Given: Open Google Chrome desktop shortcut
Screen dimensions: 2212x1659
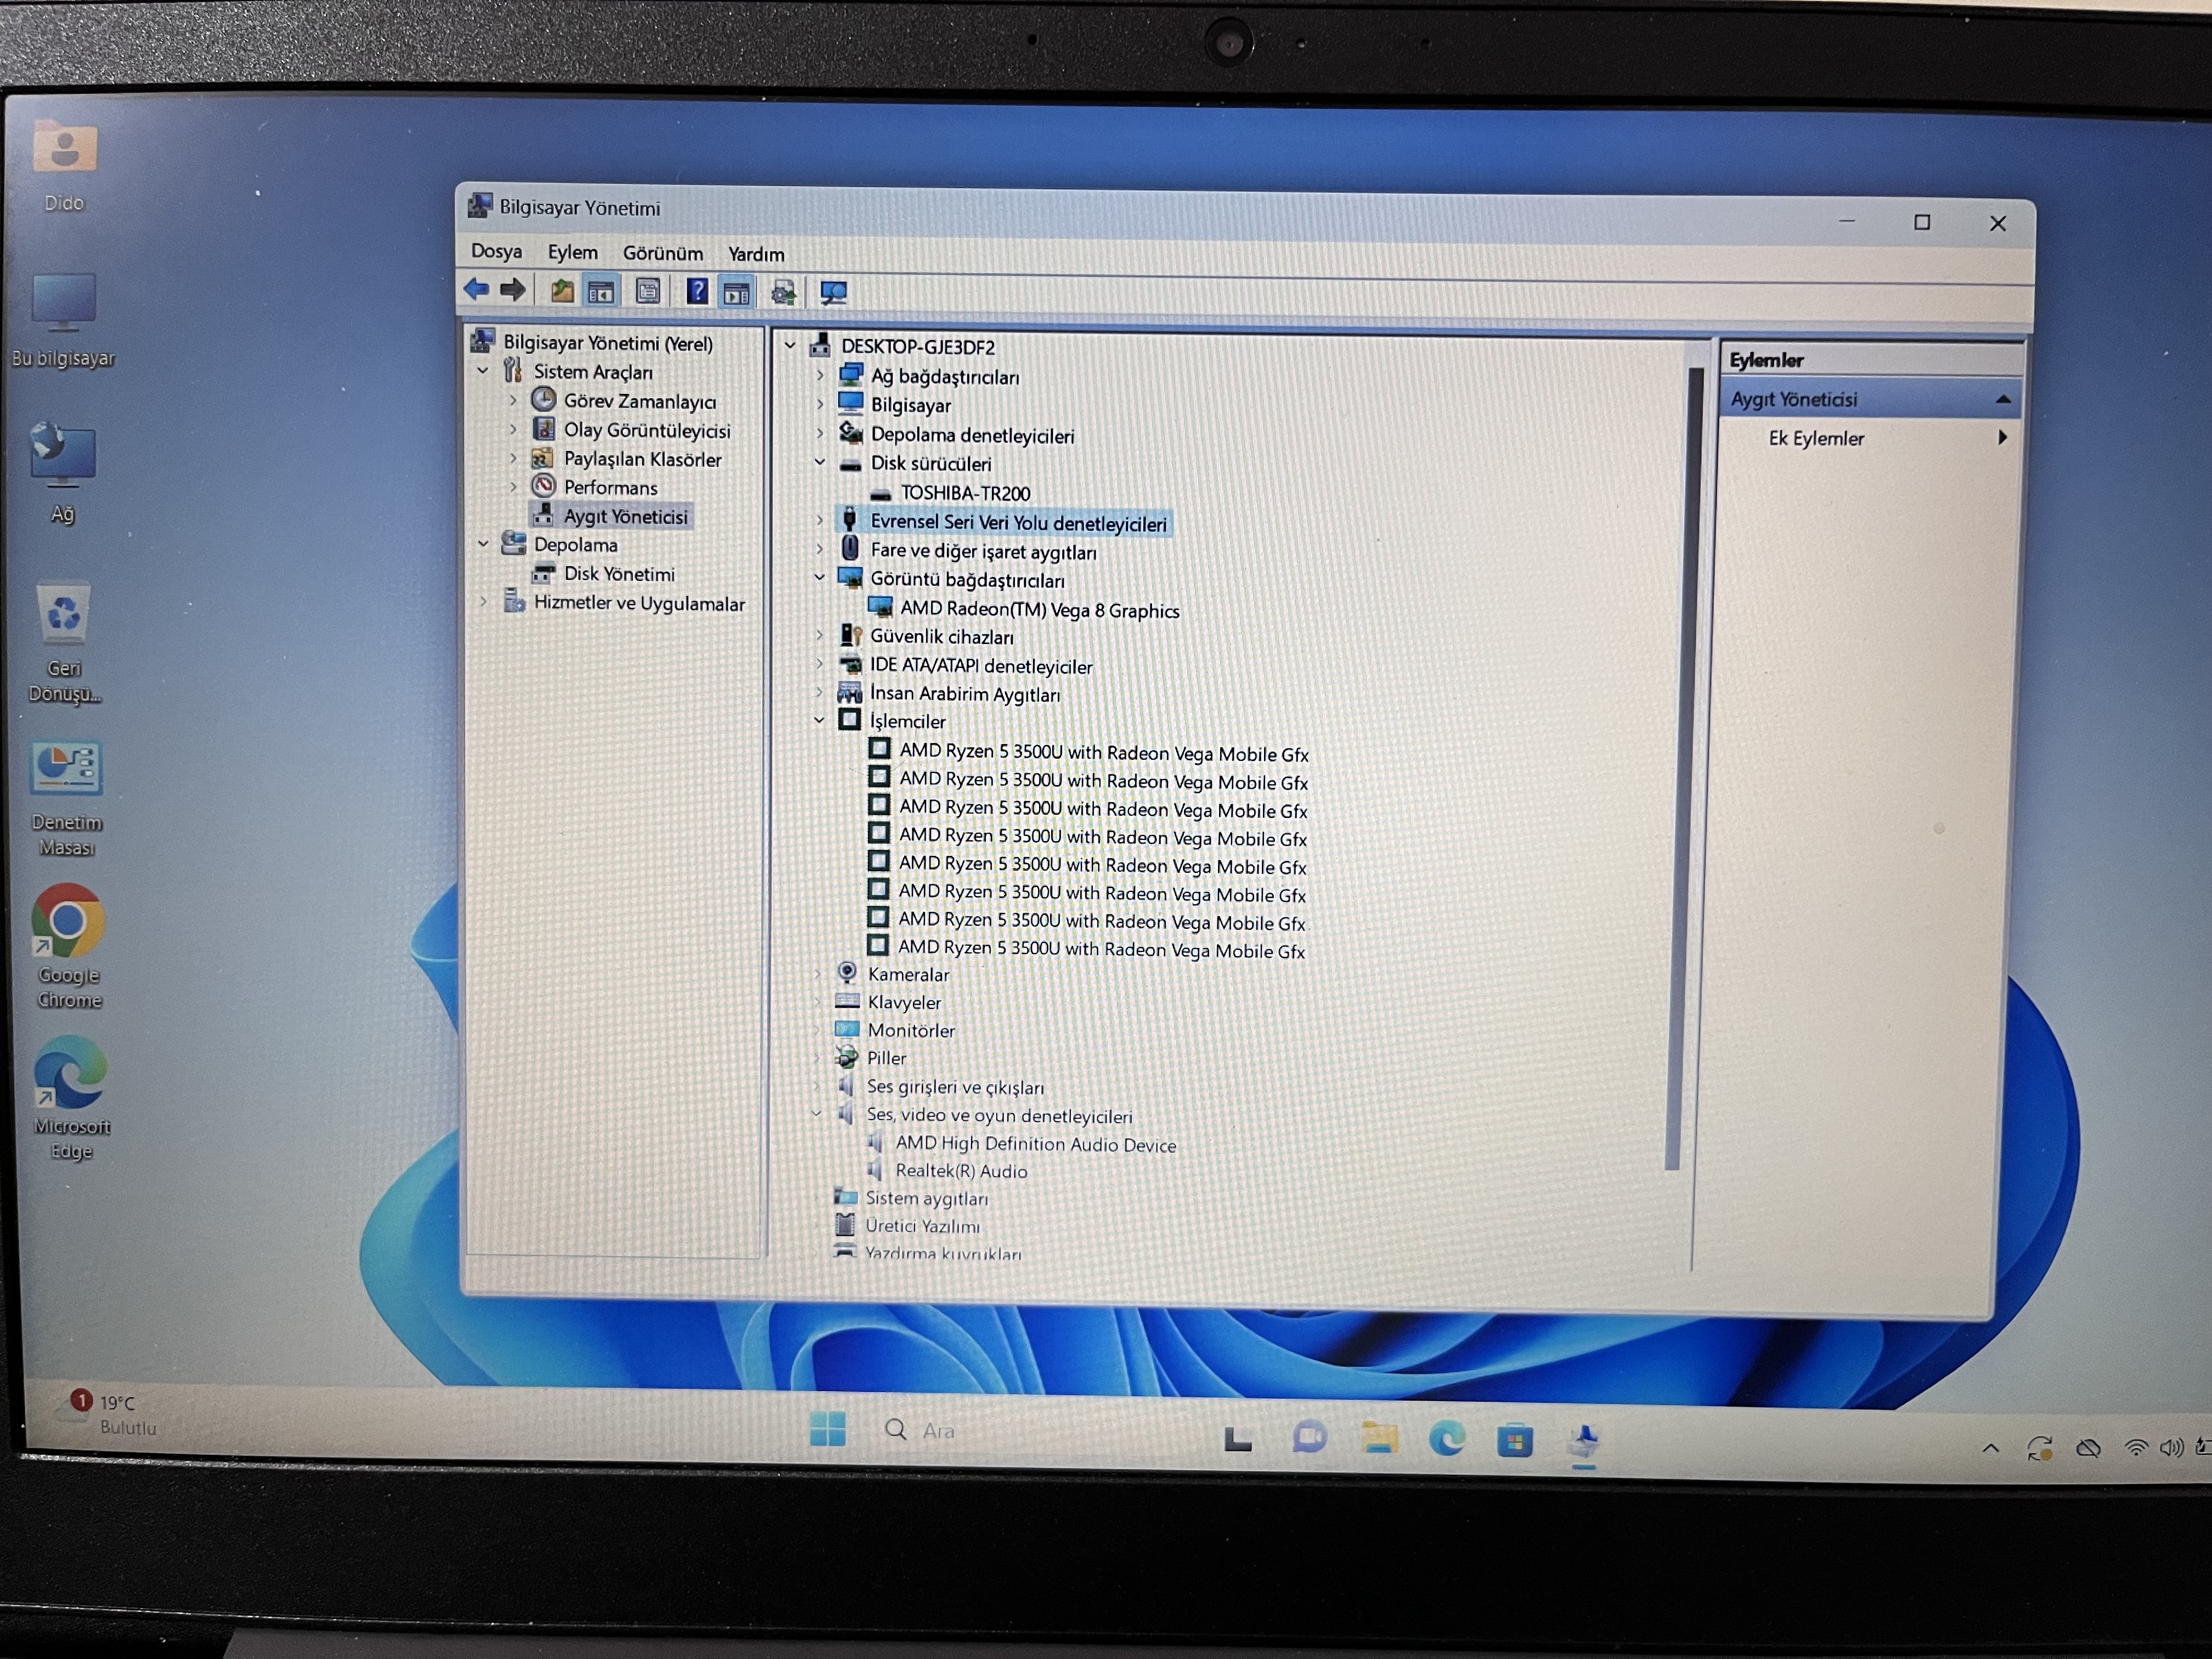Looking at the screenshot, I should [67, 945].
